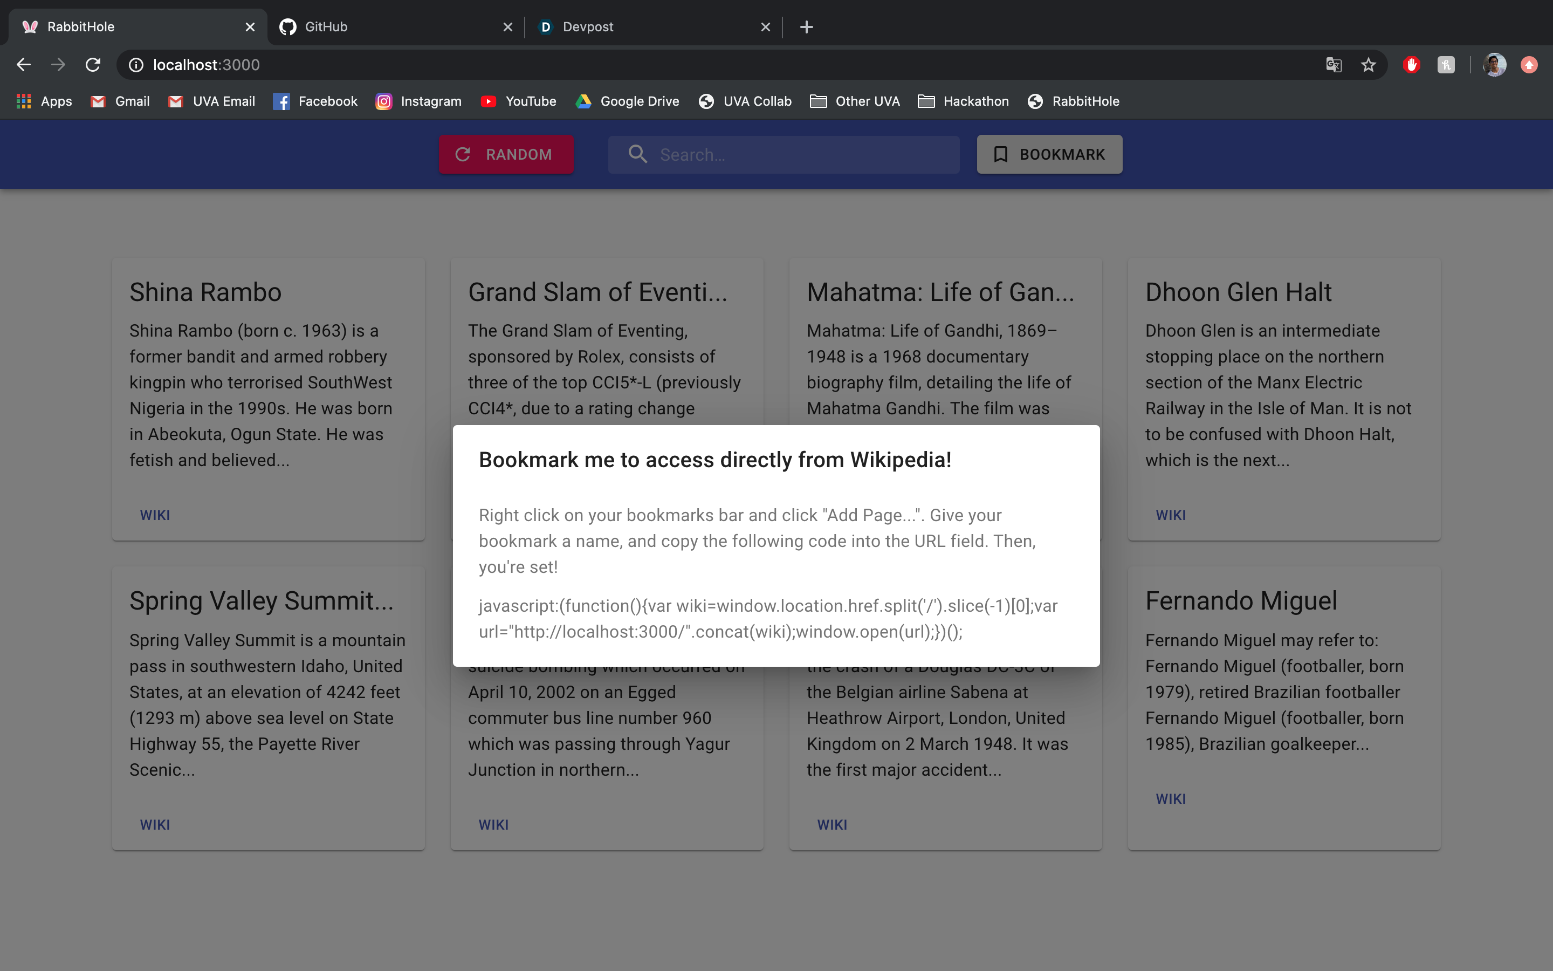Click the BOOKMARK button in the header
This screenshot has height=971, width=1553.
(1049, 154)
